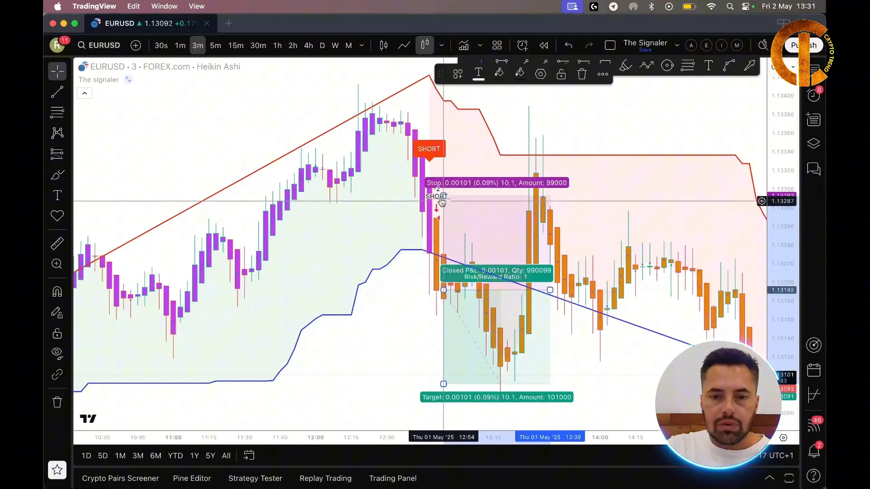This screenshot has width=870, height=489.
Task: Open EURUSD symbol search
Action: coord(99,45)
